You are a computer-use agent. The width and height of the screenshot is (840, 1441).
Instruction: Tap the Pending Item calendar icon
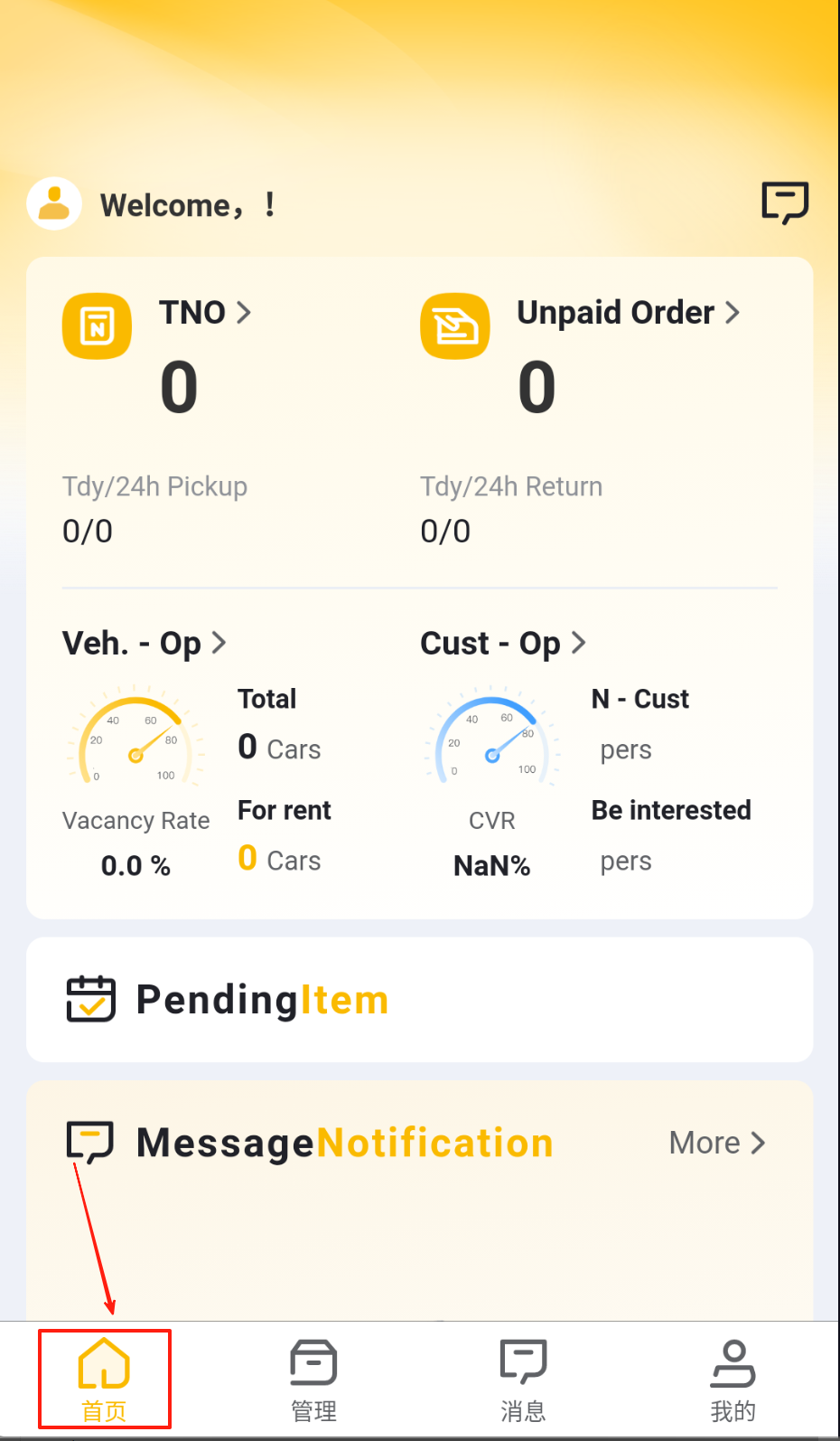point(91,999)
